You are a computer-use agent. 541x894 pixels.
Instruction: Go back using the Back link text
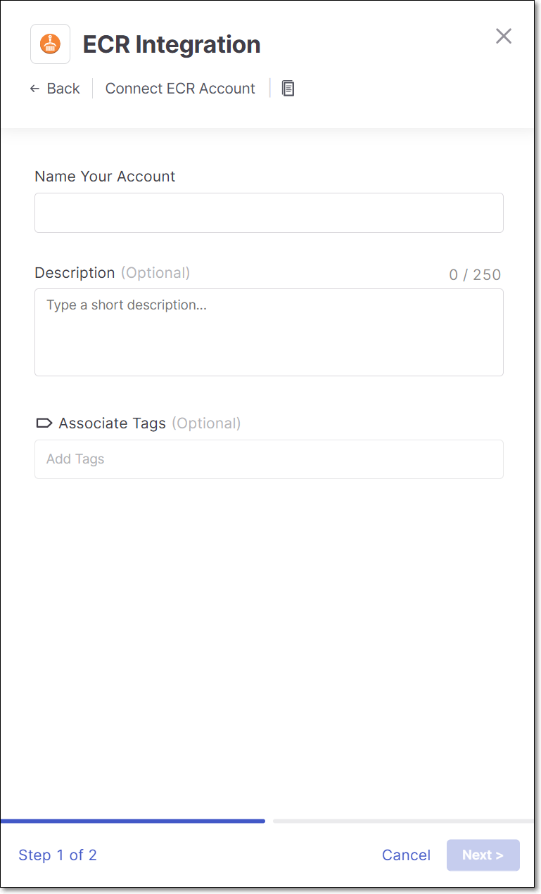pos(63,89)
